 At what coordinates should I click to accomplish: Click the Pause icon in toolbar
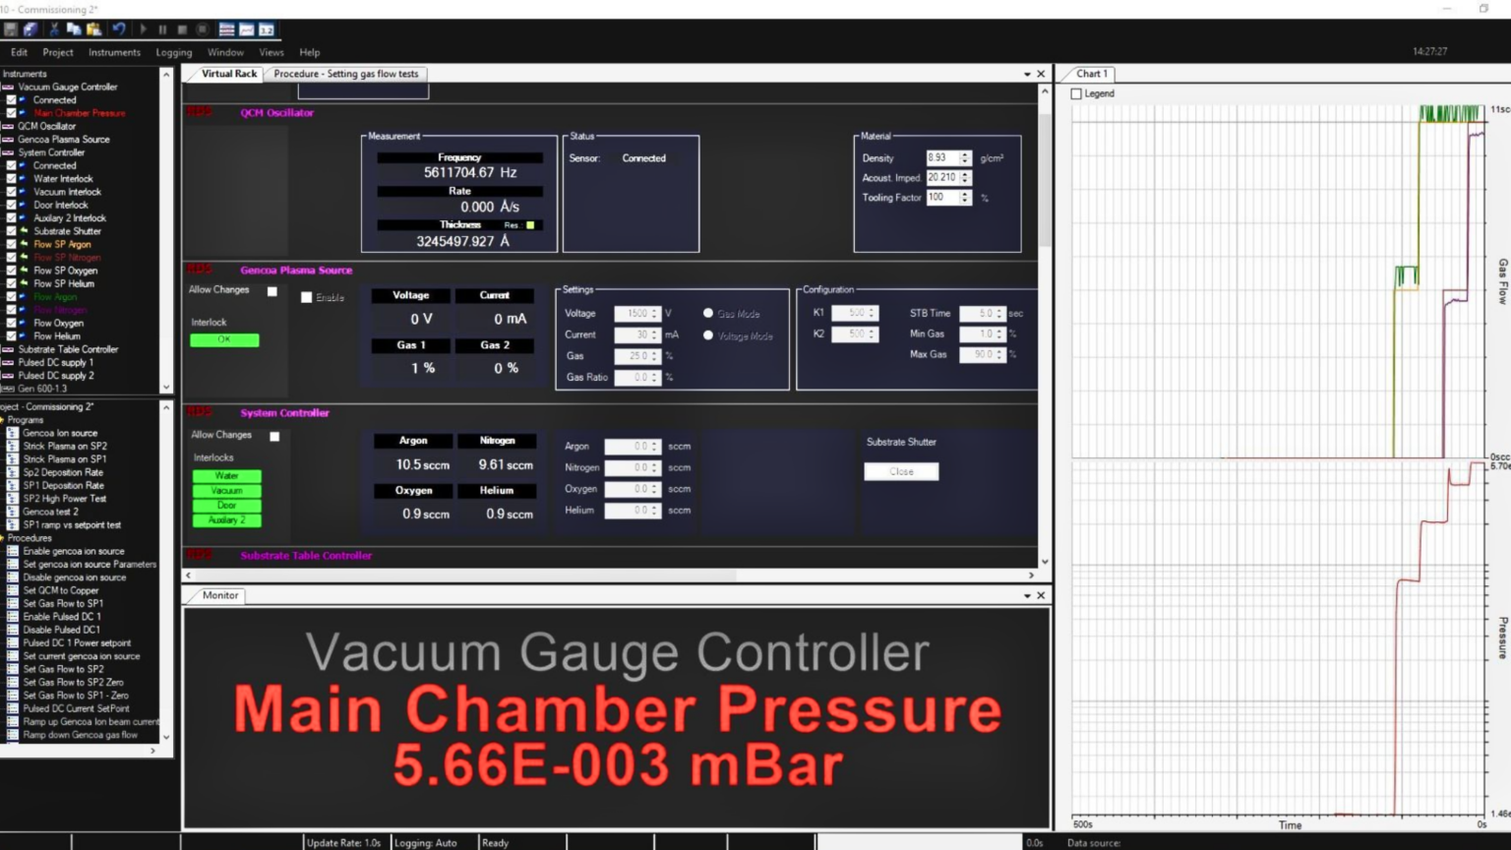162,30
